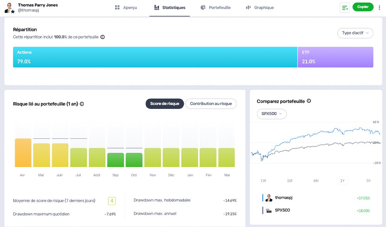Open the three-dot more options menu
The image size is (386, 227).
pos(379,8)
